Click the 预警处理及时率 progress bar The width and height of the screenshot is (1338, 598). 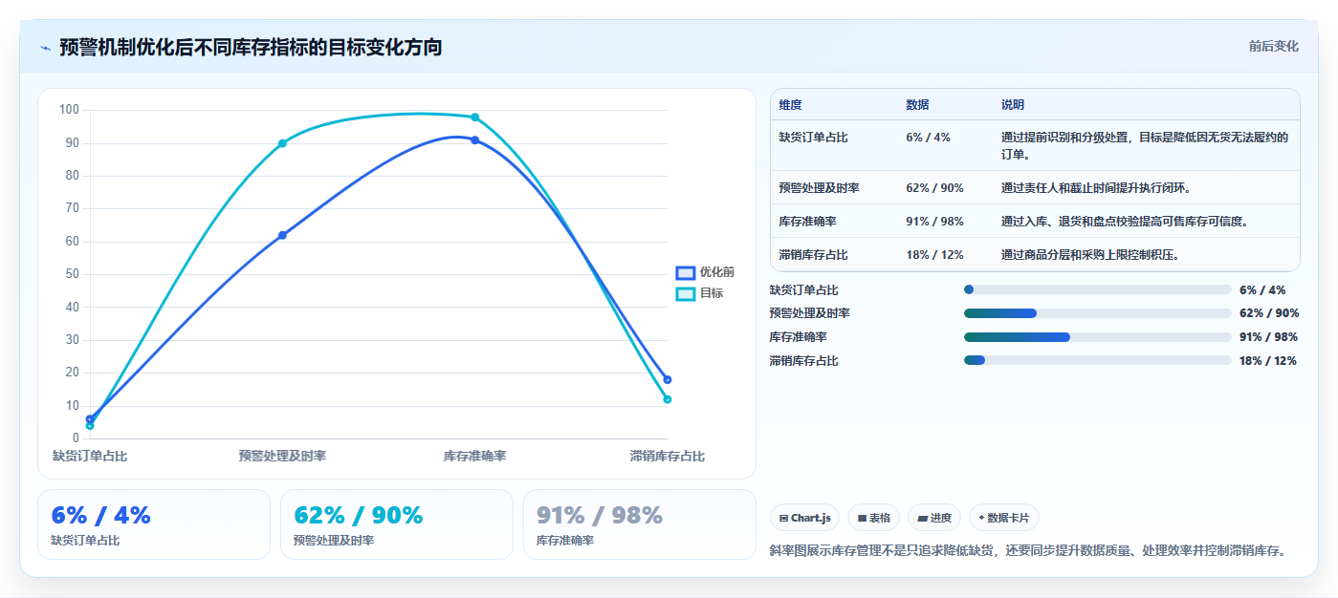coord(1097,313)
